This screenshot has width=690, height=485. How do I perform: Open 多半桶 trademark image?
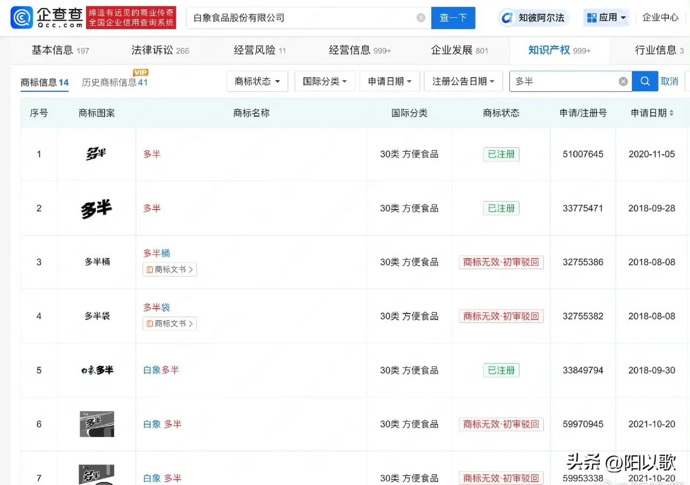pos(97,262)
